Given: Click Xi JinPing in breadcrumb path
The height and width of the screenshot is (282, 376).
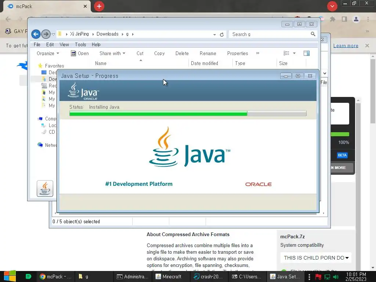Looking at the screenshot, I should (79, 34).
